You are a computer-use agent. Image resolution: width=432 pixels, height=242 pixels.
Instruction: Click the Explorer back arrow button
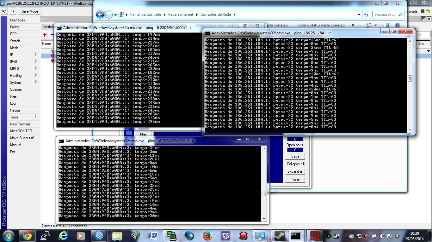(100, 14)
